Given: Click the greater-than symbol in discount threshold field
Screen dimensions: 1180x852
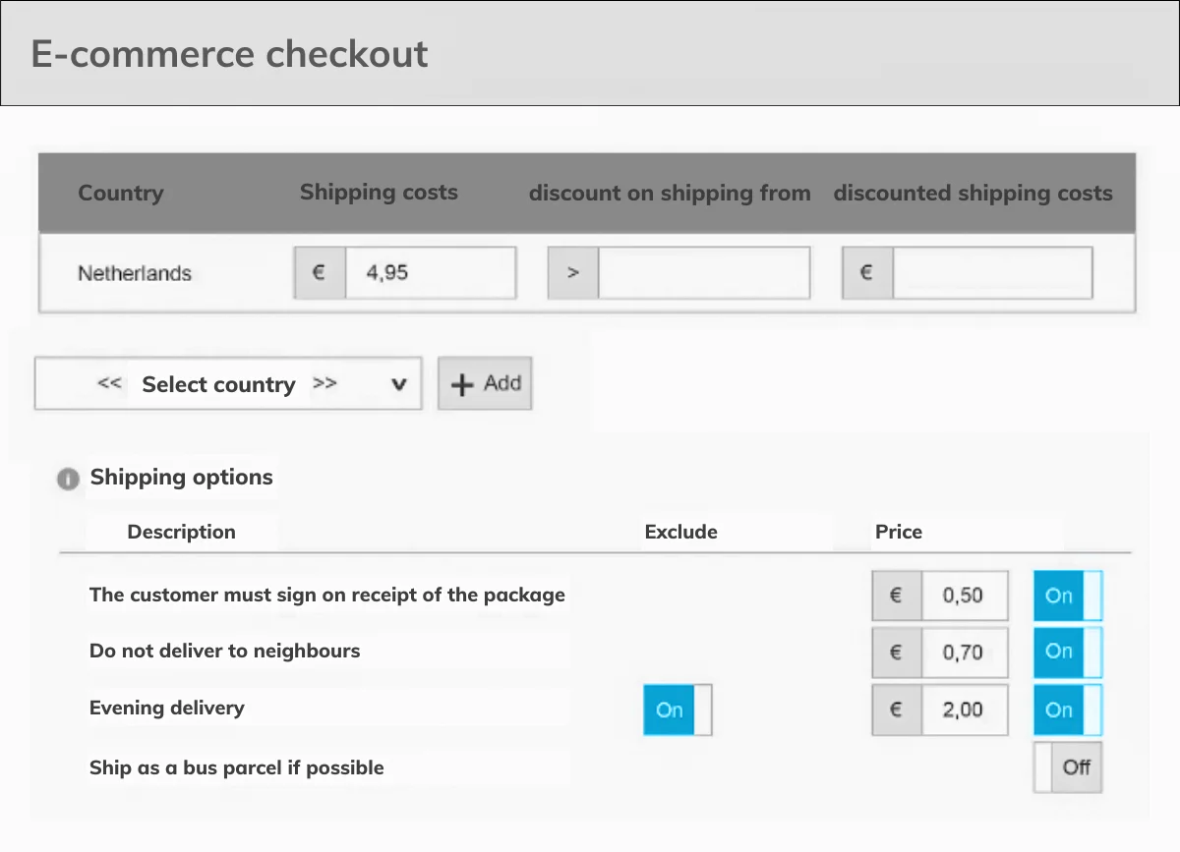Looking at the screenshot, I should tap(573, 273).
